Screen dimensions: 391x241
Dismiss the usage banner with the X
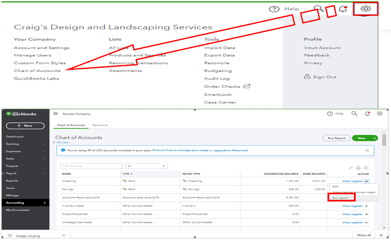pos(367,151)
